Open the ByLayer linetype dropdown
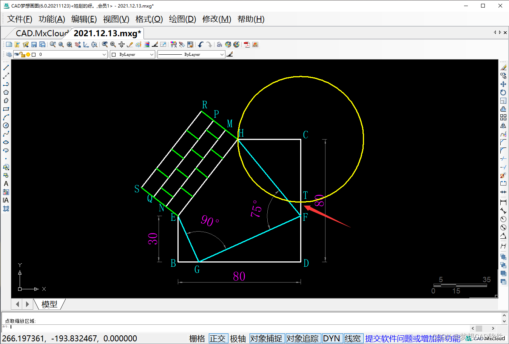 (x=222, y=54)
